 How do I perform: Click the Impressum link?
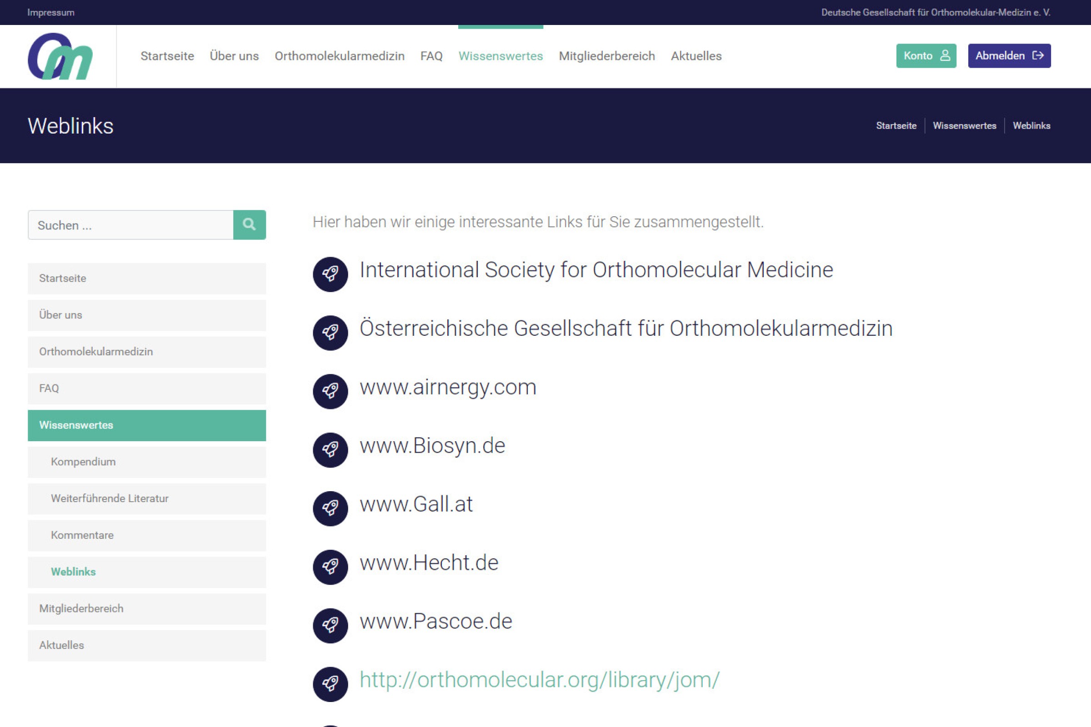(x=50, y=13)
